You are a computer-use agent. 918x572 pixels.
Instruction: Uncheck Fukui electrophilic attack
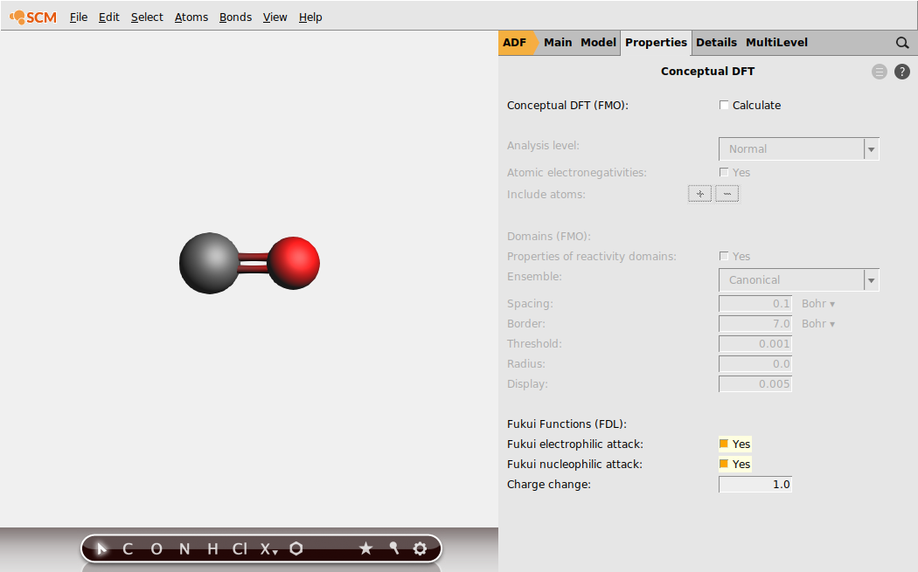pos(724,444)
